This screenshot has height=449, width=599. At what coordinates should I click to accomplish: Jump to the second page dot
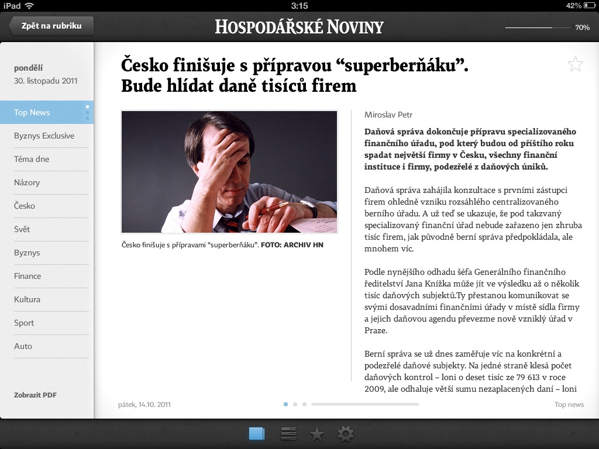click(x=295, y=404)
